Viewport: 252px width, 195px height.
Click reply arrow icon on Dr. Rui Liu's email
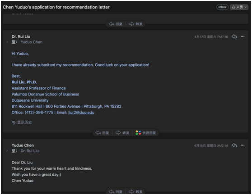[x=234, y=36]
